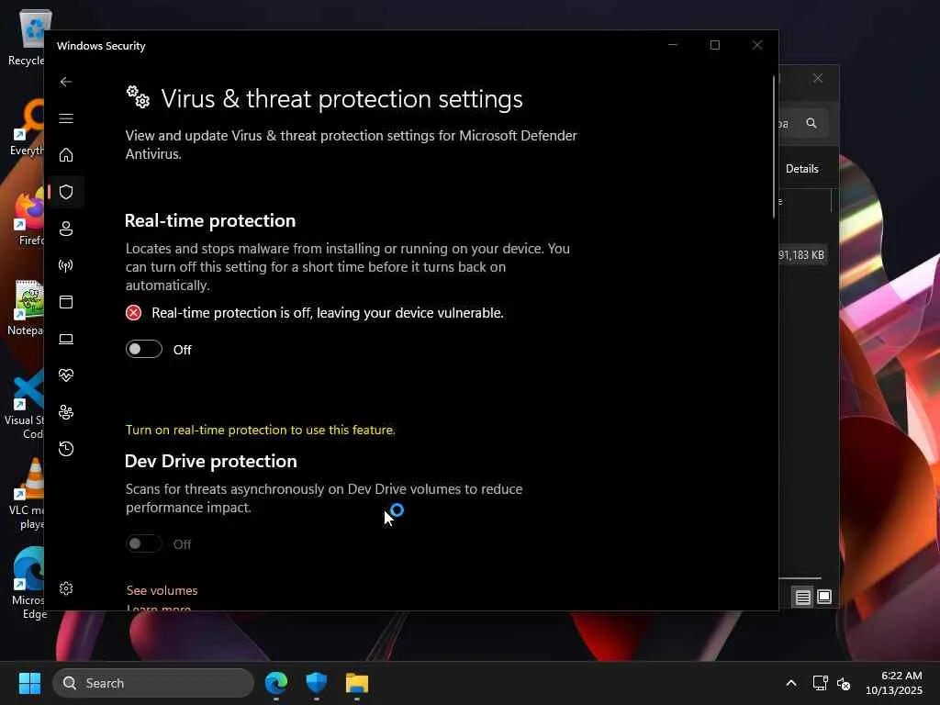Open Microsoft Edge from the taskbar
The width and height of the screenshot is (940, 705).
point(276,683)
